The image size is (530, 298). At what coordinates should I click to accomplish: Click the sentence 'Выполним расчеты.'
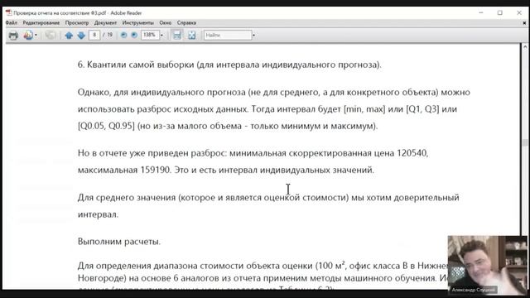coord(119,242)
